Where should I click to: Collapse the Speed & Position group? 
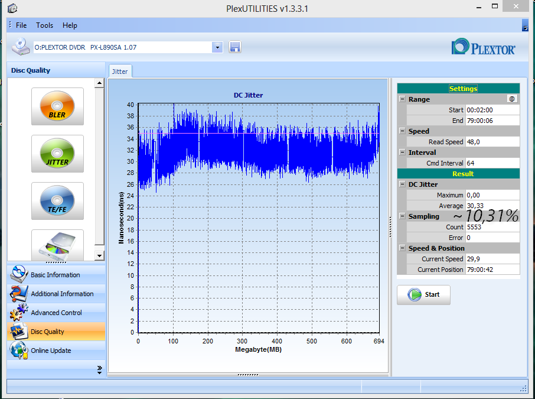click(402, 248)
